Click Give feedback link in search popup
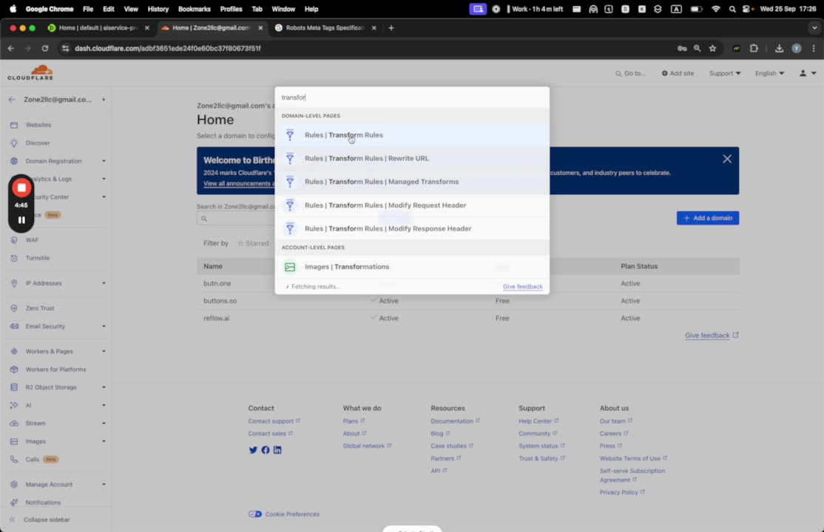 (522, 287)
